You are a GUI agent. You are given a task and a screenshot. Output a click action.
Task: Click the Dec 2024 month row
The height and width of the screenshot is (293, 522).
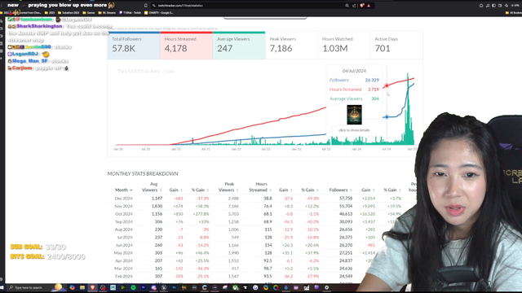click(x=261, y=199)
